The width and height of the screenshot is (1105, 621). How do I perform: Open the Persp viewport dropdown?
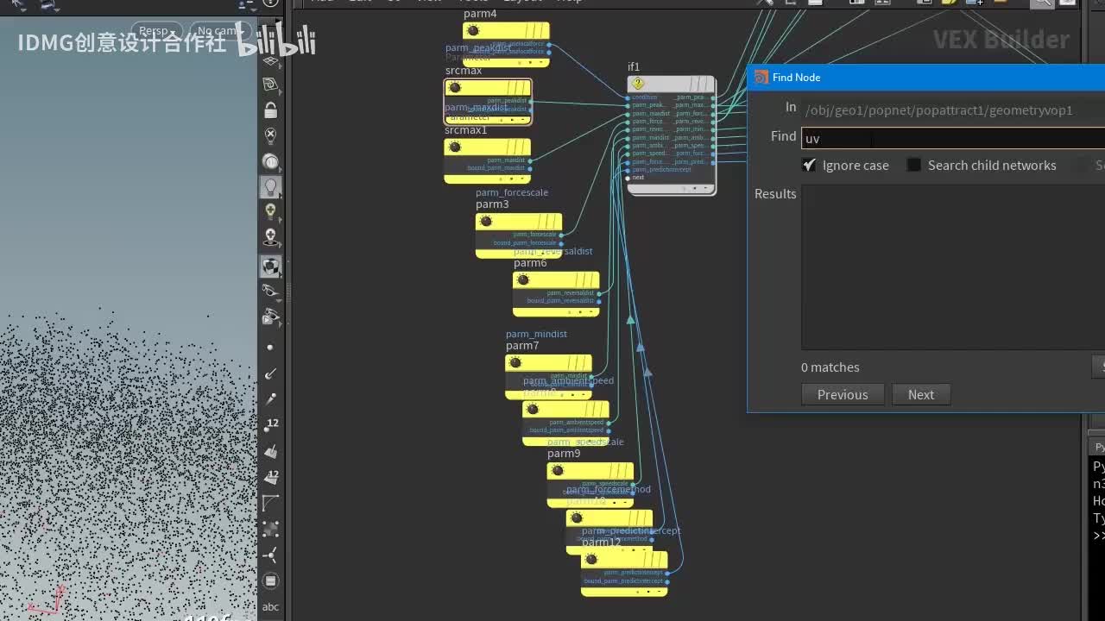(x=157, y=31)
